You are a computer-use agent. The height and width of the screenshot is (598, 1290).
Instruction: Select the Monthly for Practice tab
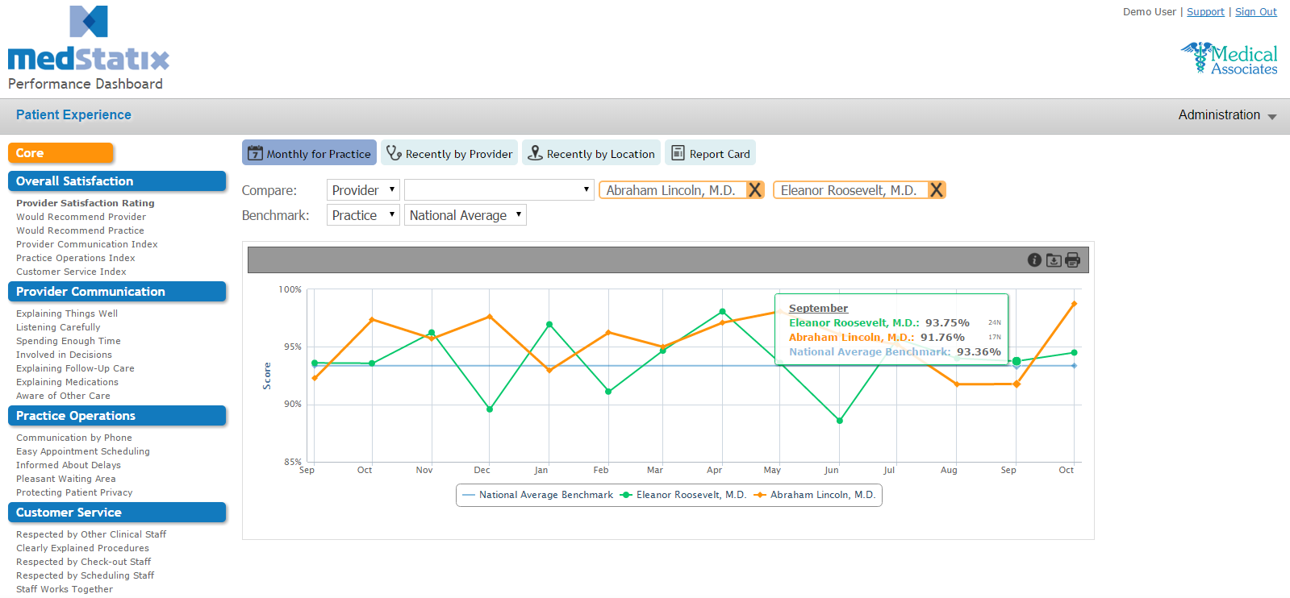coord(309,153)
